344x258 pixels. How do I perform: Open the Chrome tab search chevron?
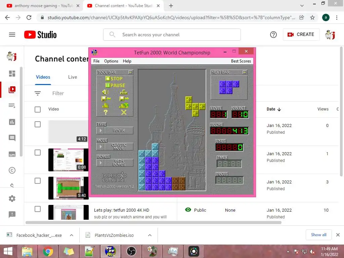(x=302, y=6)
